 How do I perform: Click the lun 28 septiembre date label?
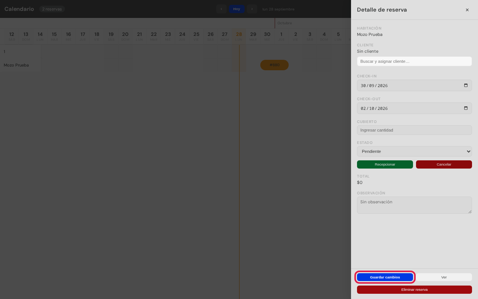click(278, 9)
